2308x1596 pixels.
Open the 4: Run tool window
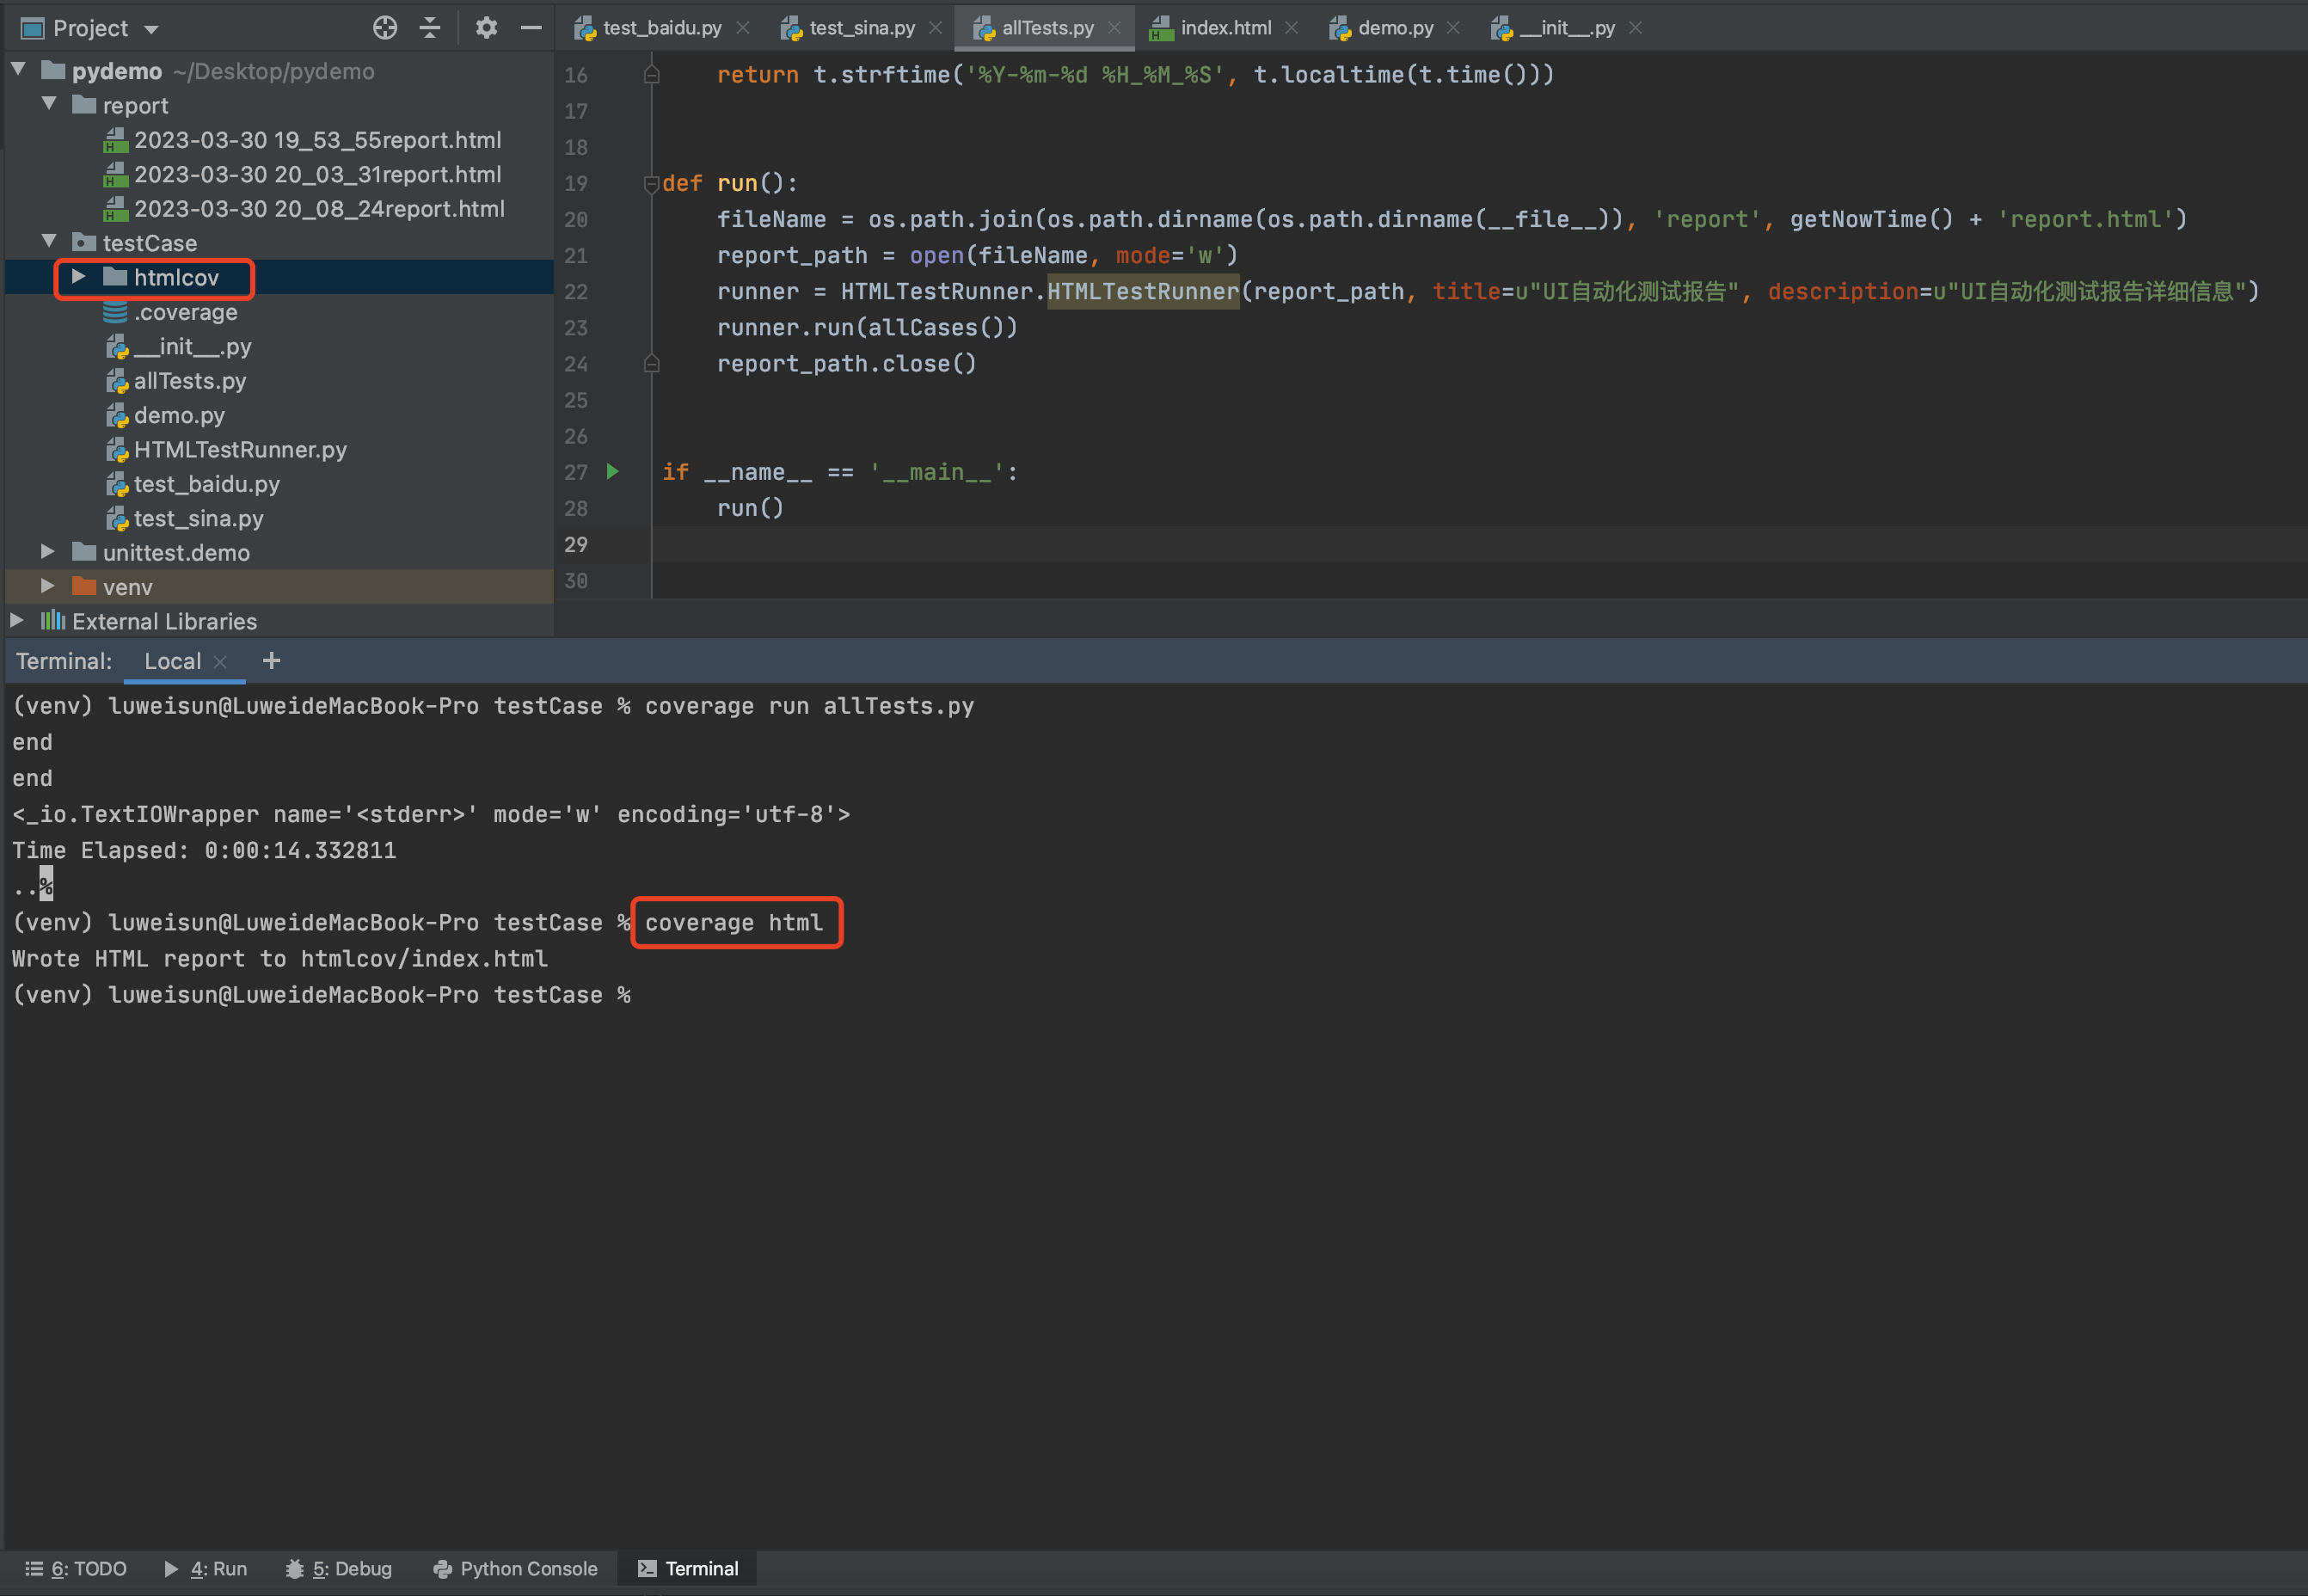pyautogui.click(x=206, y=1568)
